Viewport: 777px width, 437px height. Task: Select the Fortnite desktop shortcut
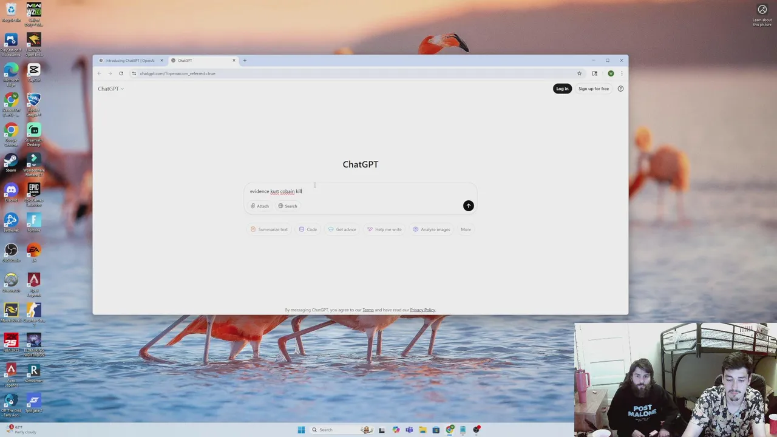coord(33,223)
